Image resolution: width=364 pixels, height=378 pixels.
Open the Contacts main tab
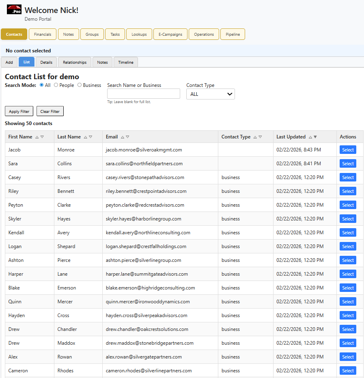click(x=14, y=34)
